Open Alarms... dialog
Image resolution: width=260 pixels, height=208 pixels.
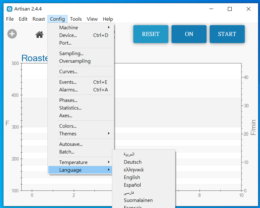81,90
